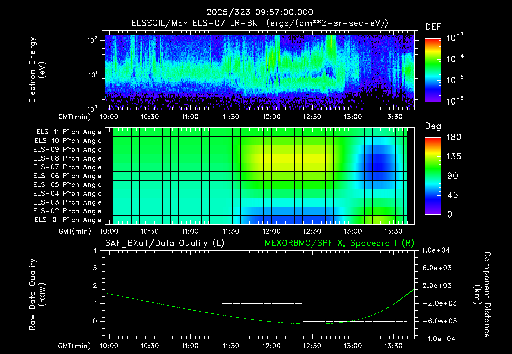Click the 11:30 time label under the energy spectrogram

[231, 117]
